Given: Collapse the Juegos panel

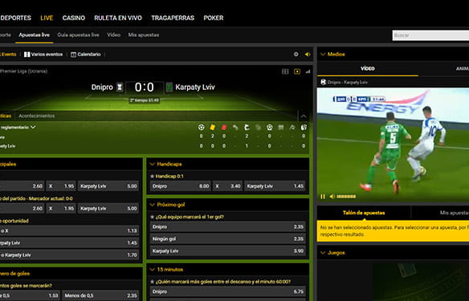Looking at the screenshot, I should click(323, 253).
